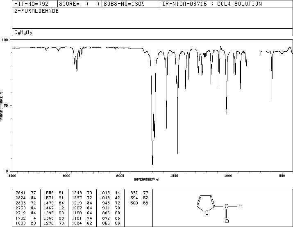
Task: Click the 1000 wavenumber axis label
Action: 228,176
